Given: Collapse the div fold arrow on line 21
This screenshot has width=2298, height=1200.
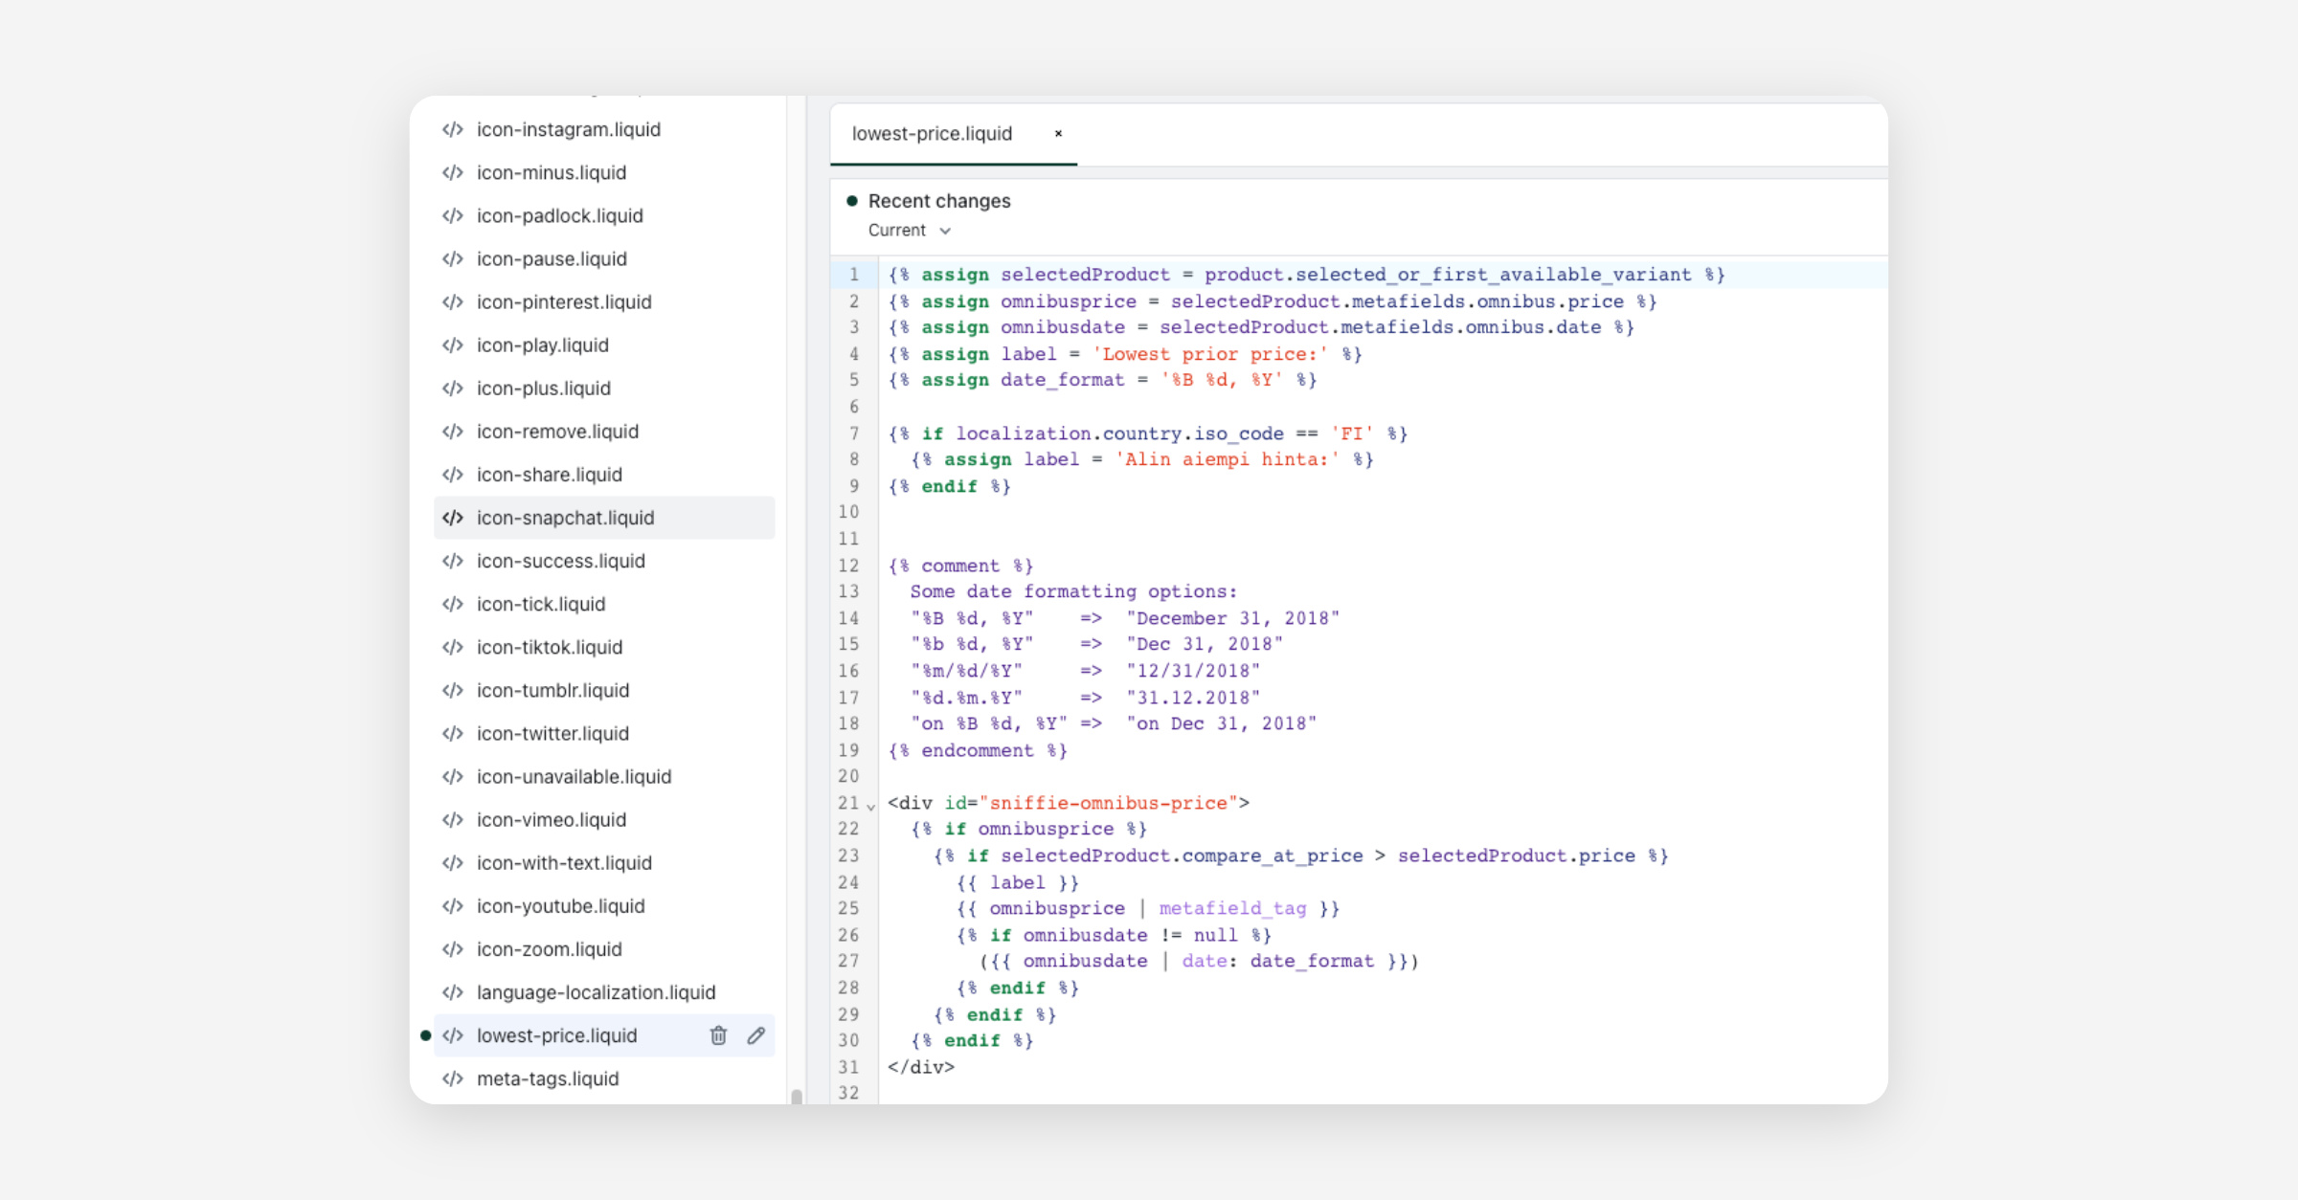Looking at the screenshot, I should (871, 806).
